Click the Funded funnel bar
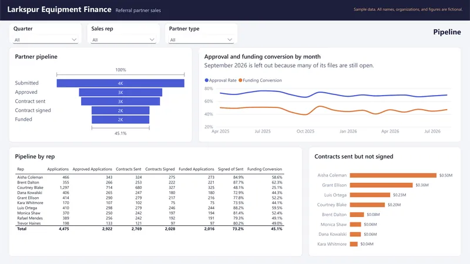 click(120, 120)
